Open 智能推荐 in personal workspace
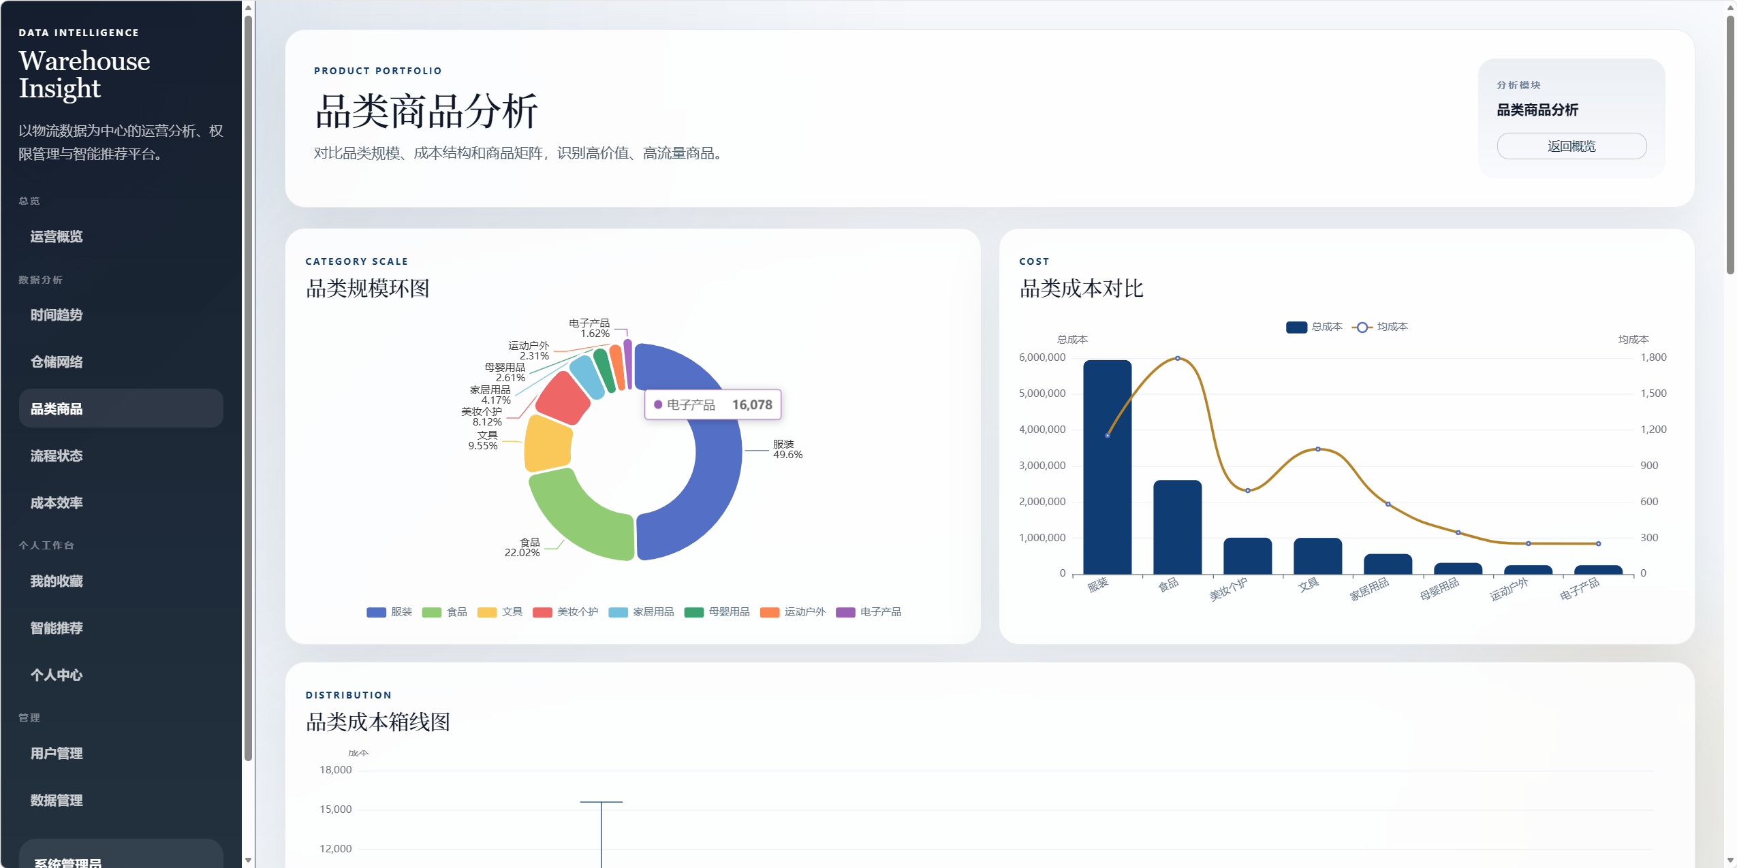The width and height of the screenshot is (1737, 868). pos(57,628)
